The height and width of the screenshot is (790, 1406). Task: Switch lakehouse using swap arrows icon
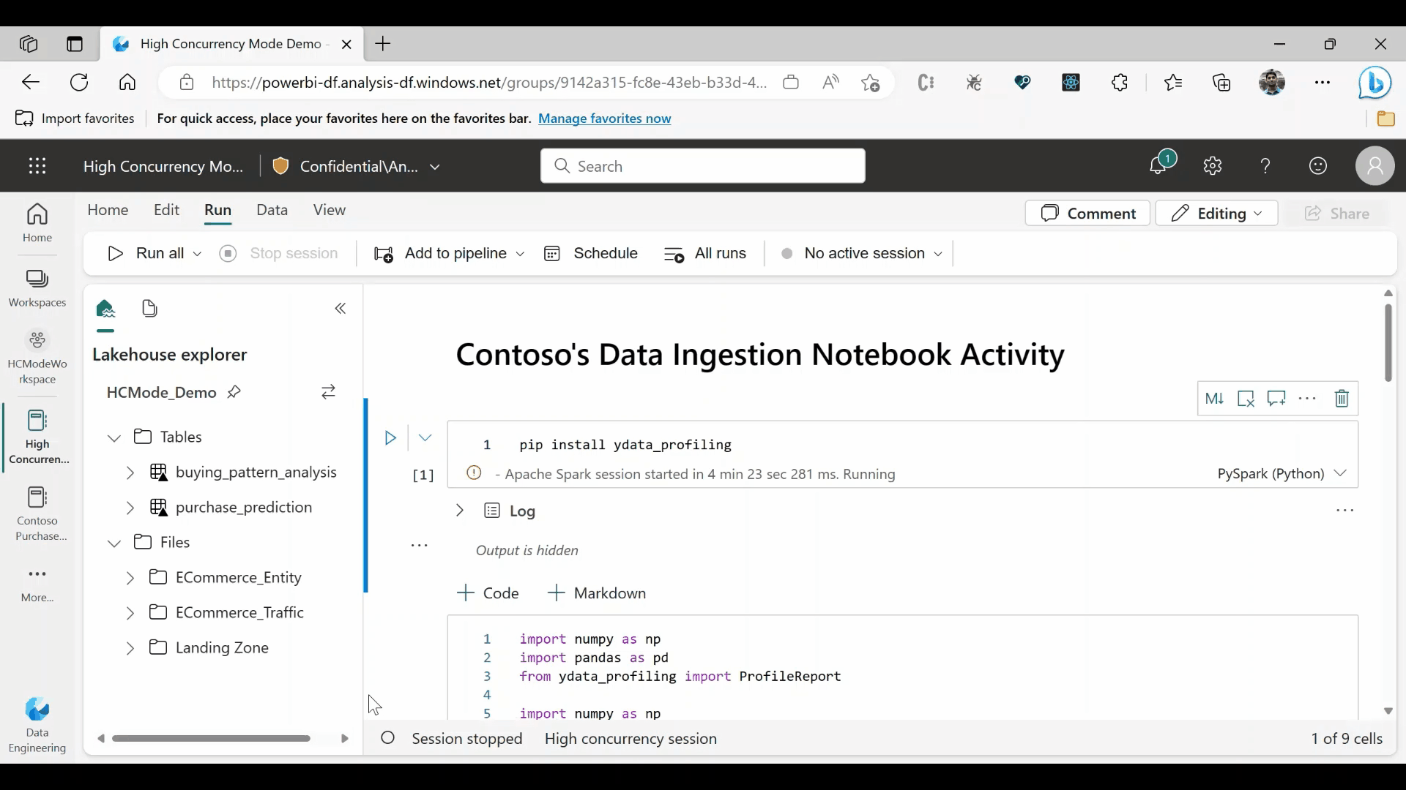click(329, 392)
